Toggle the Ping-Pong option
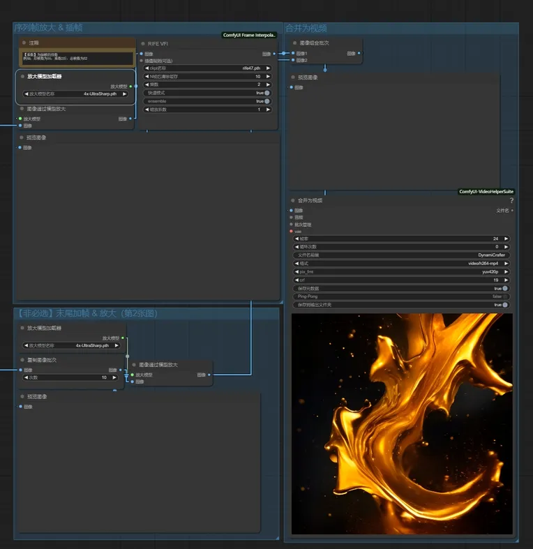533x549 pixels. (x=504, y=296)
